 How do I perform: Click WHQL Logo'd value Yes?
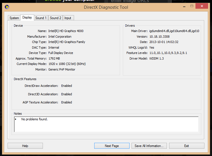pos(151,48)
